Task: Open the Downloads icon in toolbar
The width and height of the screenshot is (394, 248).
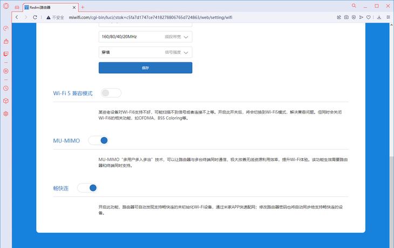Action: tap(379, 17)
